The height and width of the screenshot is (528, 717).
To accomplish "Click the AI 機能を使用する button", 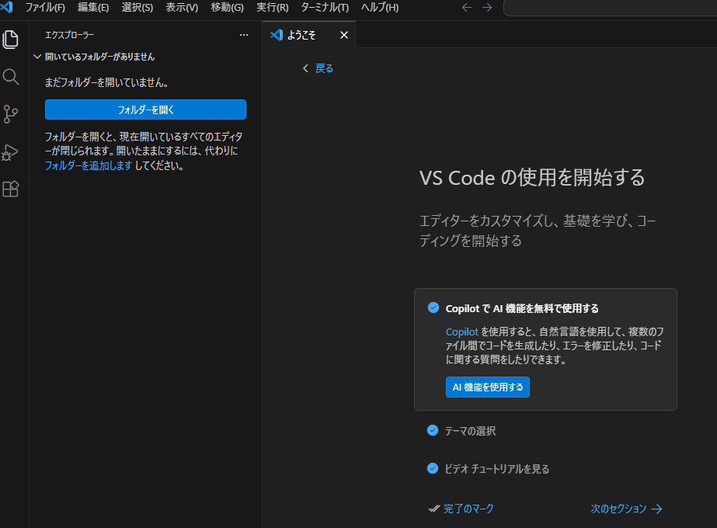I will click(488, 387).
